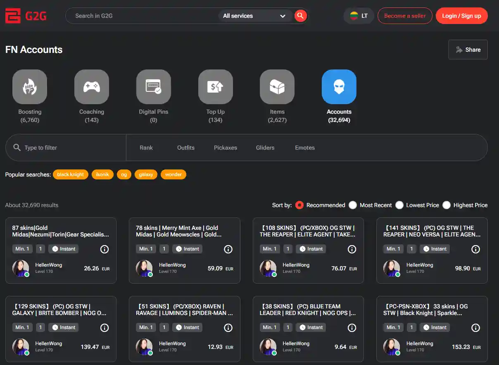Click the G2G logo icon
This screenshot has height=365, width=499.
(x=13, y=16)
